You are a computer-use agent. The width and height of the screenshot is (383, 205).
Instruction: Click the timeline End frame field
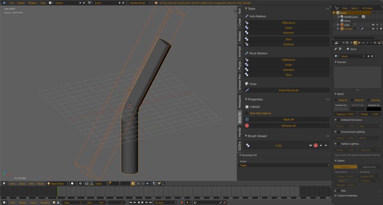(95, 203)
